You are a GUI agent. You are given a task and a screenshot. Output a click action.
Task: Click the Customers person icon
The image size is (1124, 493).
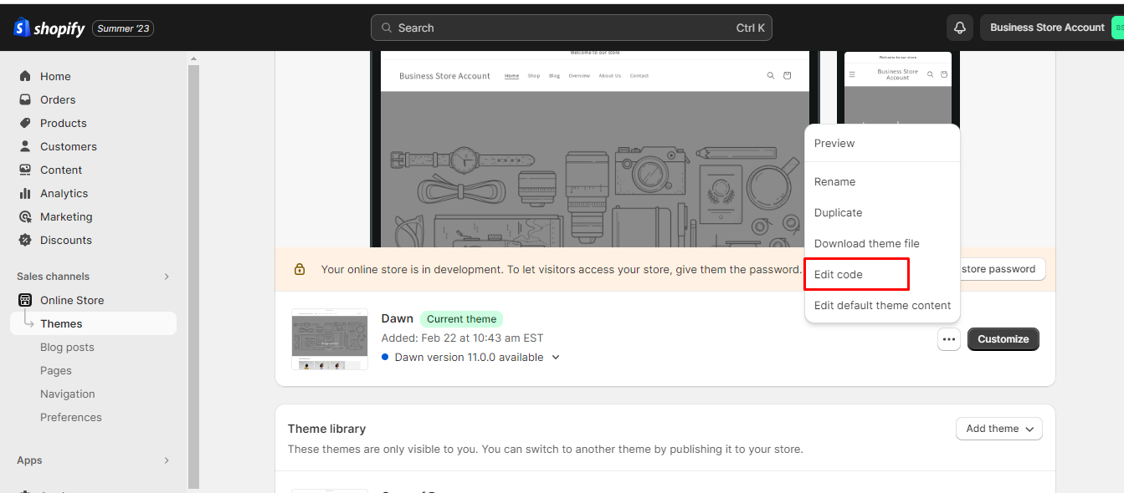25,146
